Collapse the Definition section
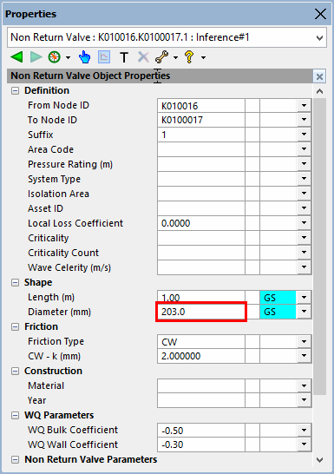 15,90
